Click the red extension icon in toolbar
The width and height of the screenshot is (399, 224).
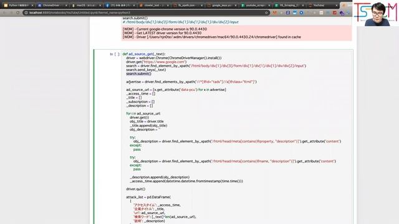pyautogui.click(x=334, y=12)
